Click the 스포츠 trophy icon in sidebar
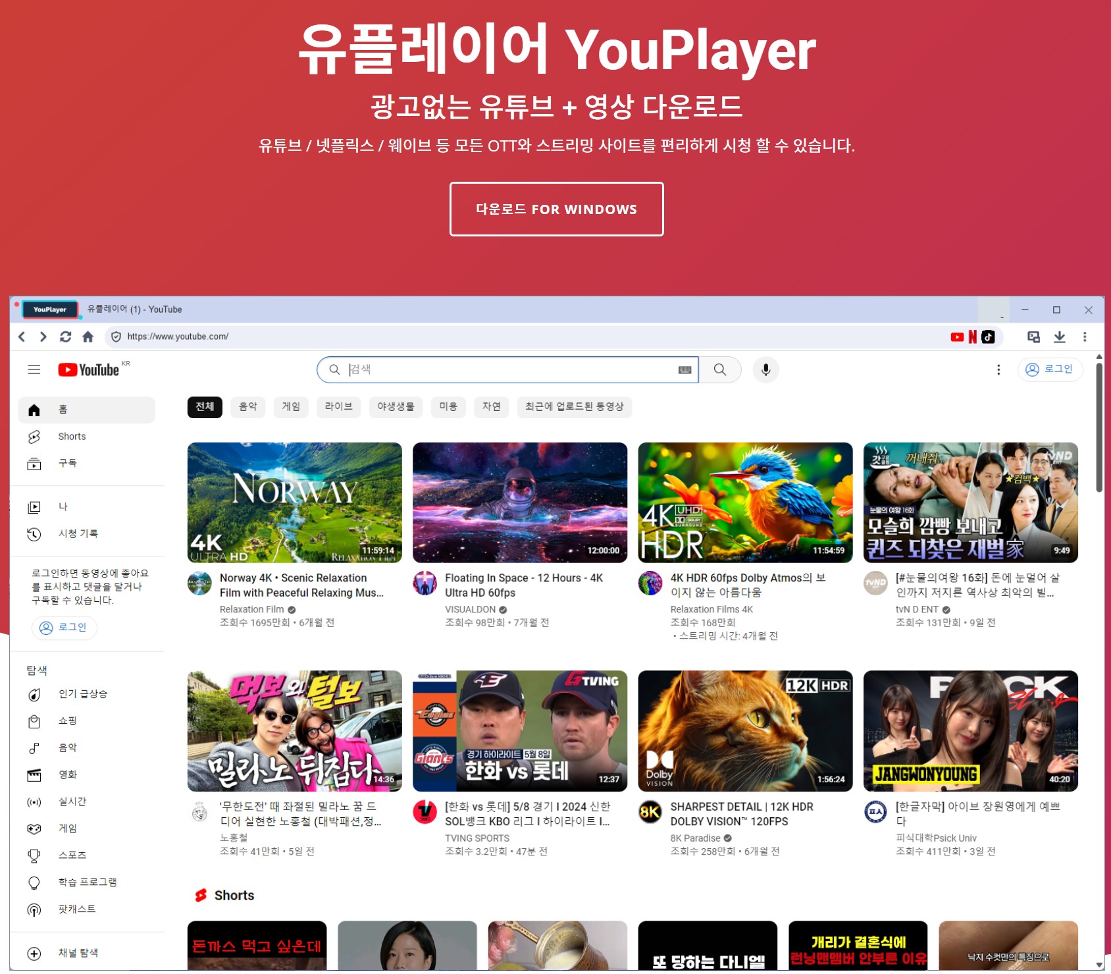 (x=34, y=855)
